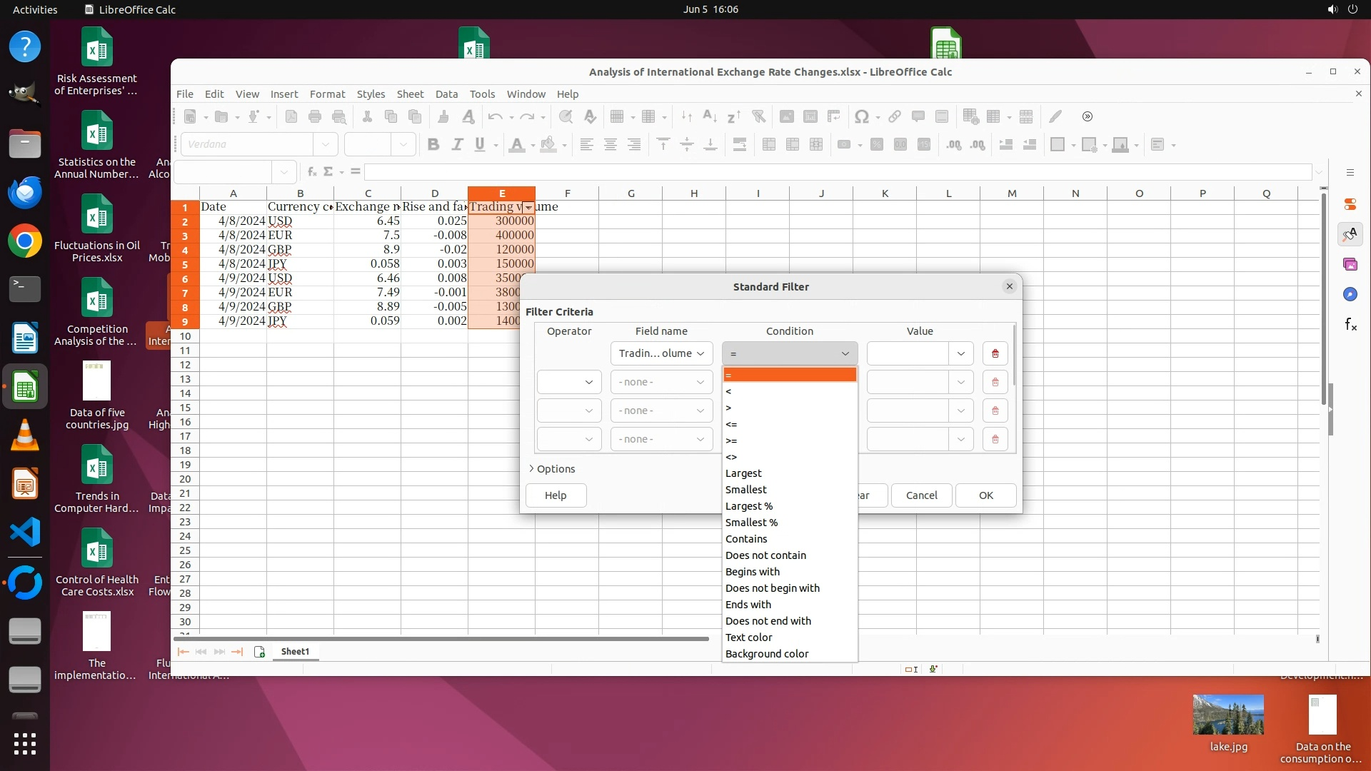
Task: Delete first filter criteria row with trash icon
Action: pyautogui.click(x=995, y=353)
